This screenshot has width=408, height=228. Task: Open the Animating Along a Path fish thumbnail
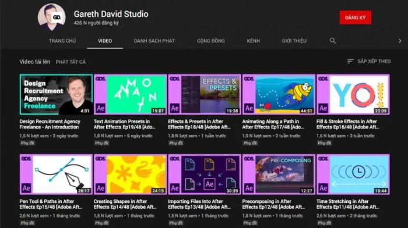[x=279, y=95]
